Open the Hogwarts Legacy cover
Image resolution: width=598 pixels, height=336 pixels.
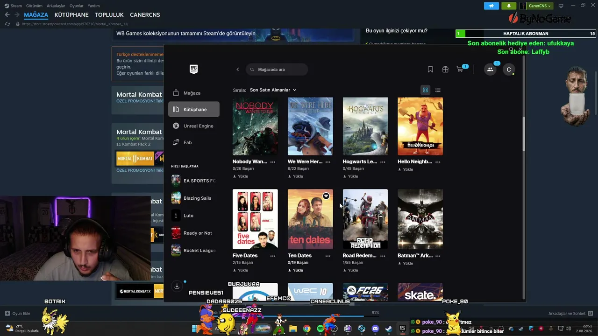pyautogui.click(x=365, y=126)
